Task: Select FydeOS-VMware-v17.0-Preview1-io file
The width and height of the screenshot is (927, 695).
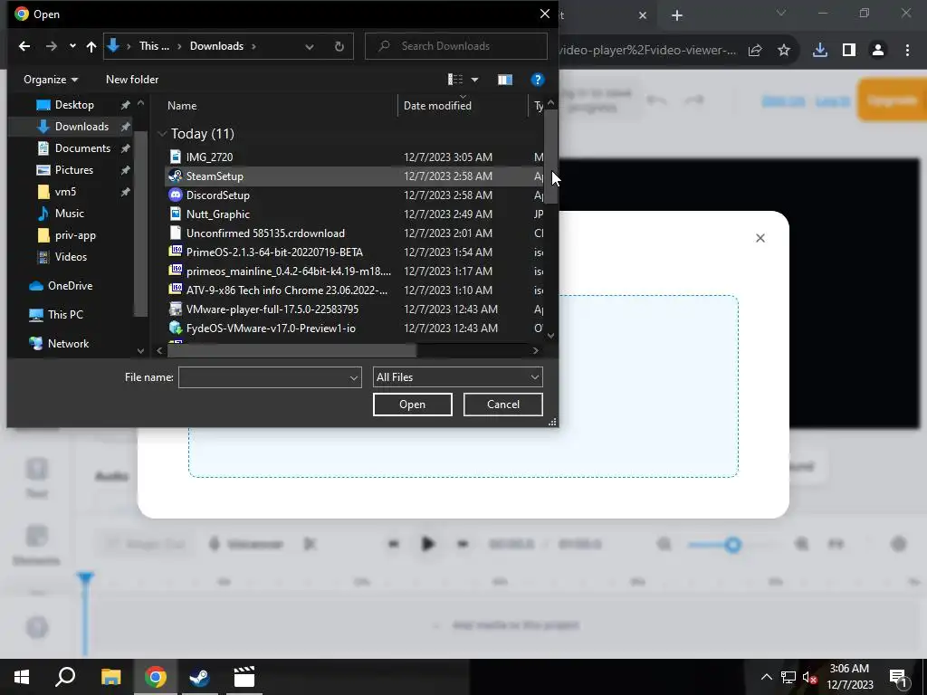Action: [271, 328]
